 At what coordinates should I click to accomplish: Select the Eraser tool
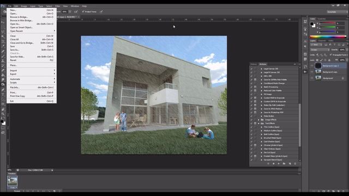(3, 70)
